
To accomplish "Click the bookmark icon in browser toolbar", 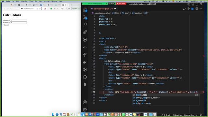I will pyautogui.click(x=17, y=9).
